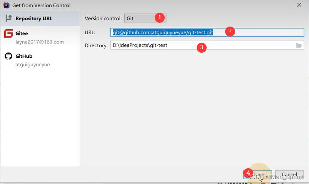Click the atguiguyueyue account name

click(33, 65)
